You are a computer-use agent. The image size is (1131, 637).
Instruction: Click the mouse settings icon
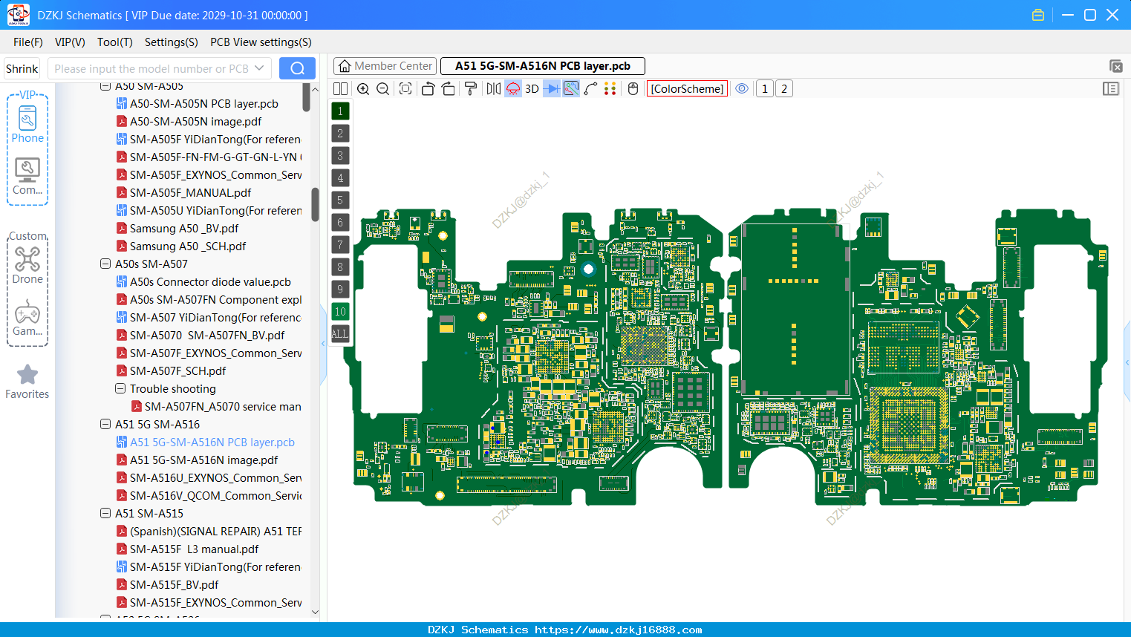pos(633,89)
